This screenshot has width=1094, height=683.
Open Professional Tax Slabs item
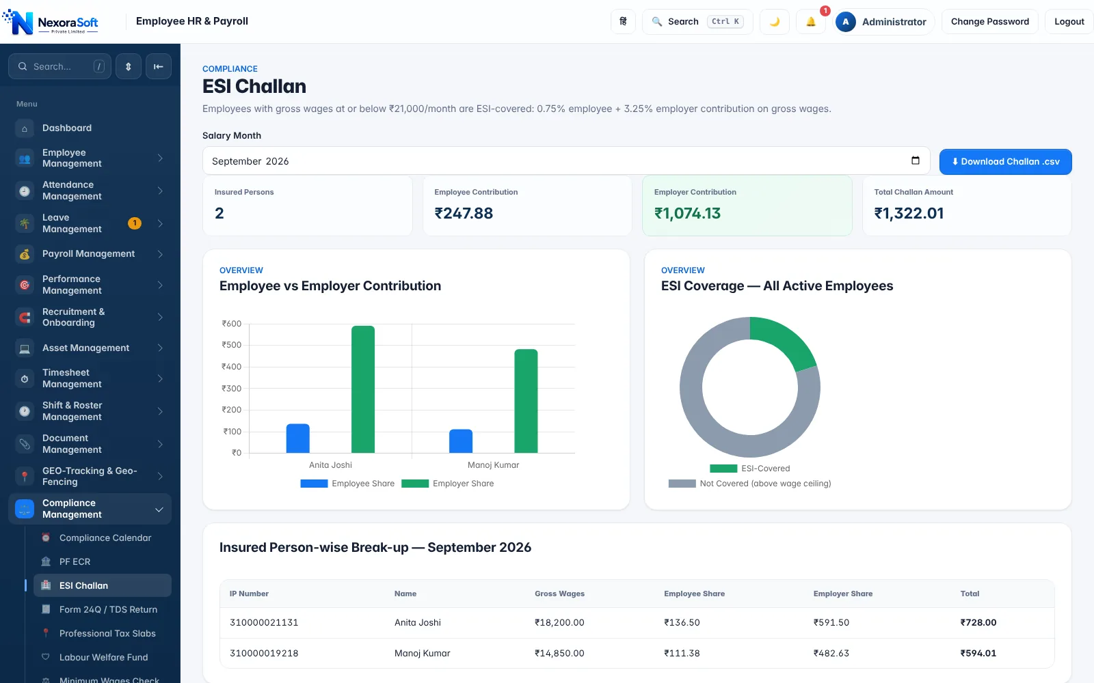(103, 634)
